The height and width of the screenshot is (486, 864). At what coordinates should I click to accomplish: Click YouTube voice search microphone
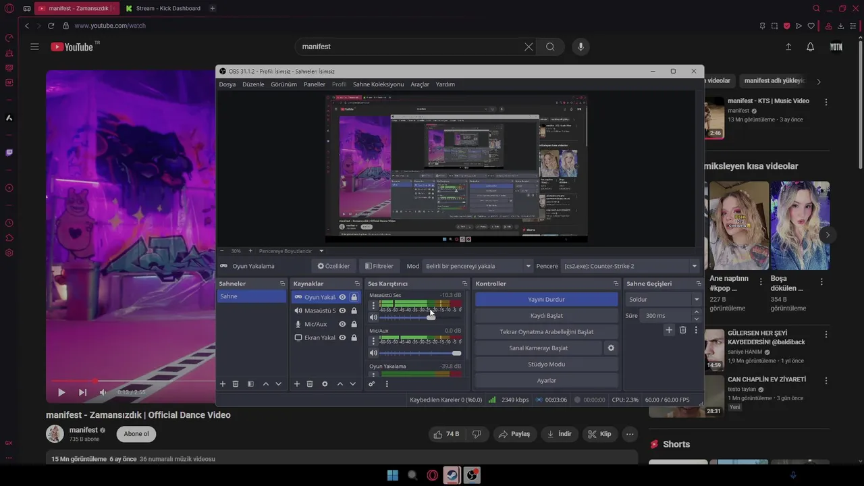pos(580,47)
